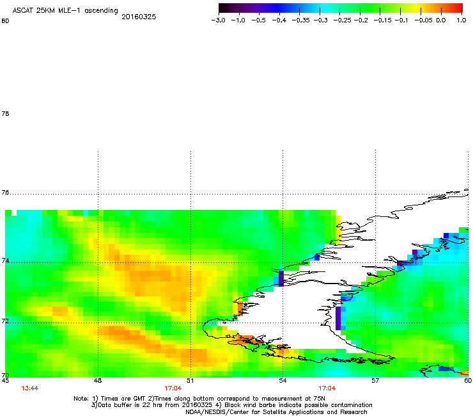Click the -0.35 color scale label
Image resolution: width=473 pixels, height=416 pixels.
(301, 20)
